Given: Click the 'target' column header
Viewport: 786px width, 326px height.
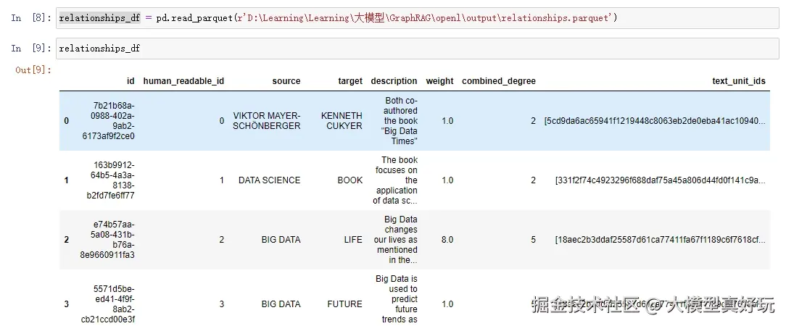Looking at the screenshot, I should coord(350,81).
